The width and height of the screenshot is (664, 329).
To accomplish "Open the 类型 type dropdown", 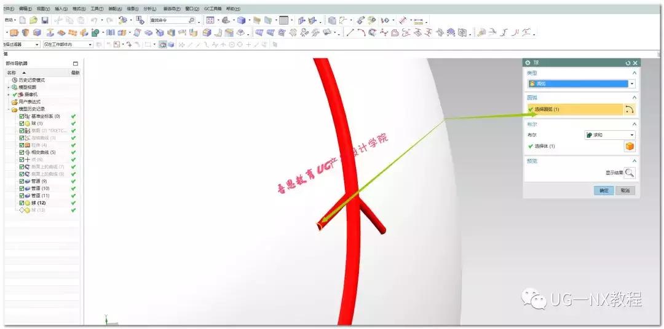I will point(631,84).
